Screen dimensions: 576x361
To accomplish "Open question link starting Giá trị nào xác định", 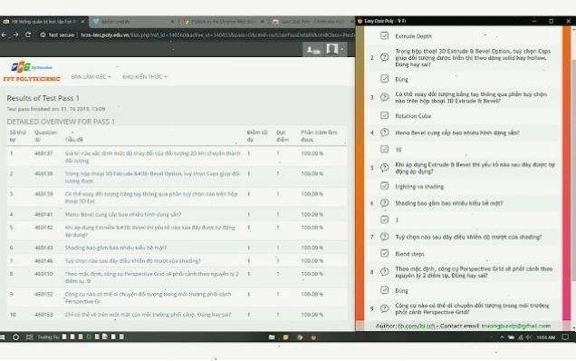I will pyautogui.click(x=152, y=157).
